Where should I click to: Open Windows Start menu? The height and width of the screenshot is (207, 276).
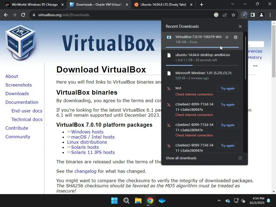pos(114,201)
